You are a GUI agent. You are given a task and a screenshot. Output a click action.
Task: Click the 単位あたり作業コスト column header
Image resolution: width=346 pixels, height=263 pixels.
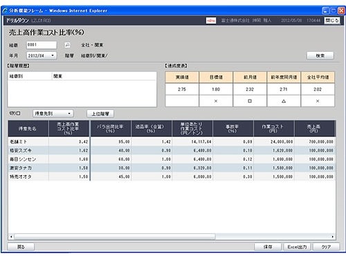pos(192,129)
